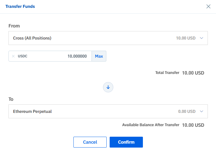Swap direction using the down arrow circle
Image resolution: width=216 pixels, height=153 pixels.
108,87
